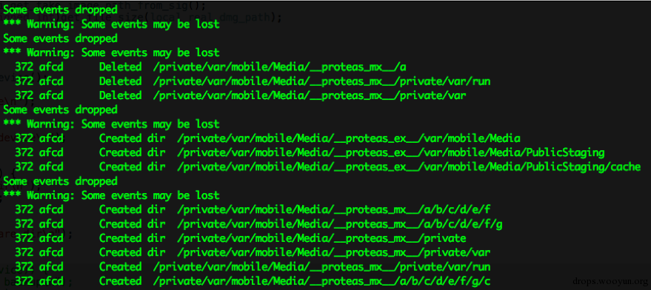Click the drops.wooyun.org watermark link
Viewport: 651px width, 290px height.
610,281
